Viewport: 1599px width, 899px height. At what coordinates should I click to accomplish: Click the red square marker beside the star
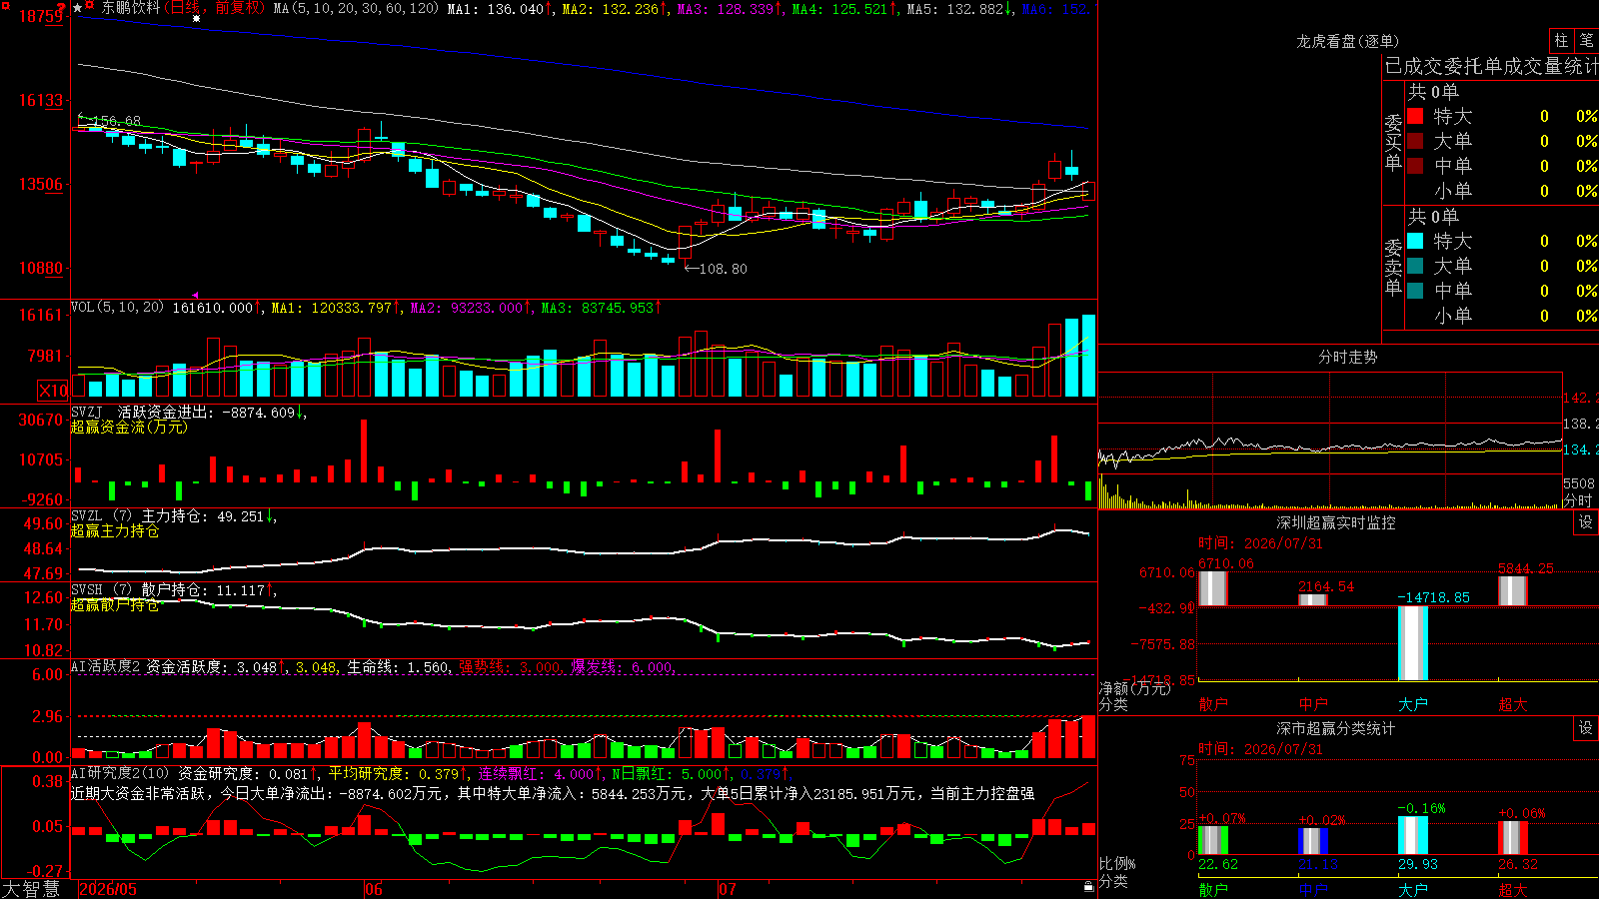[x=90, y=6]
